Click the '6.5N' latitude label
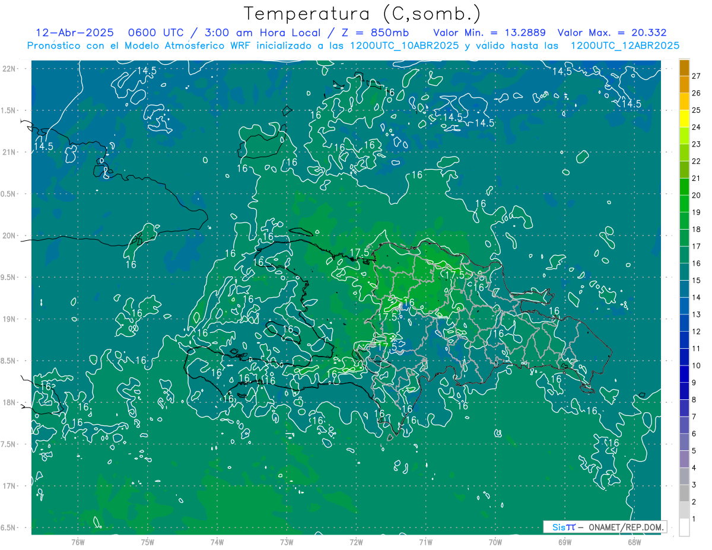 click(9, 528)
